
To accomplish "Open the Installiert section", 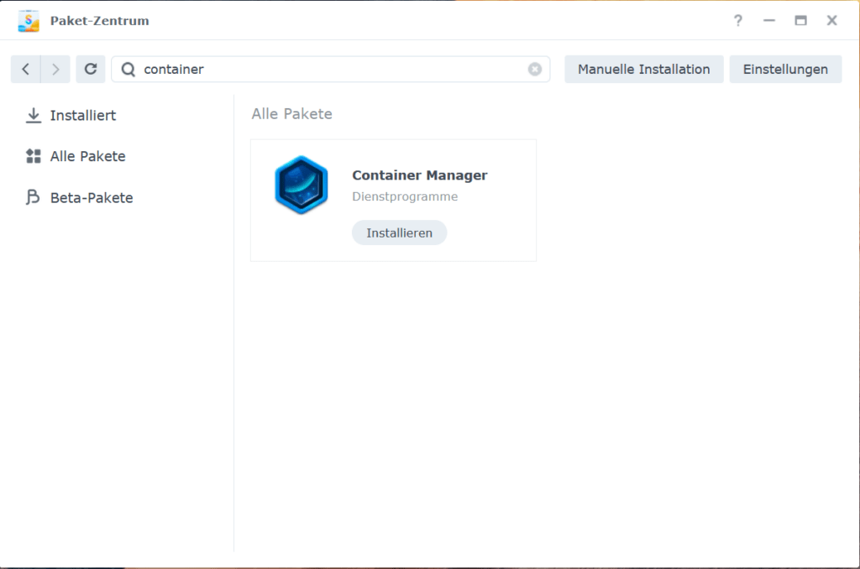I will point(71,116).
